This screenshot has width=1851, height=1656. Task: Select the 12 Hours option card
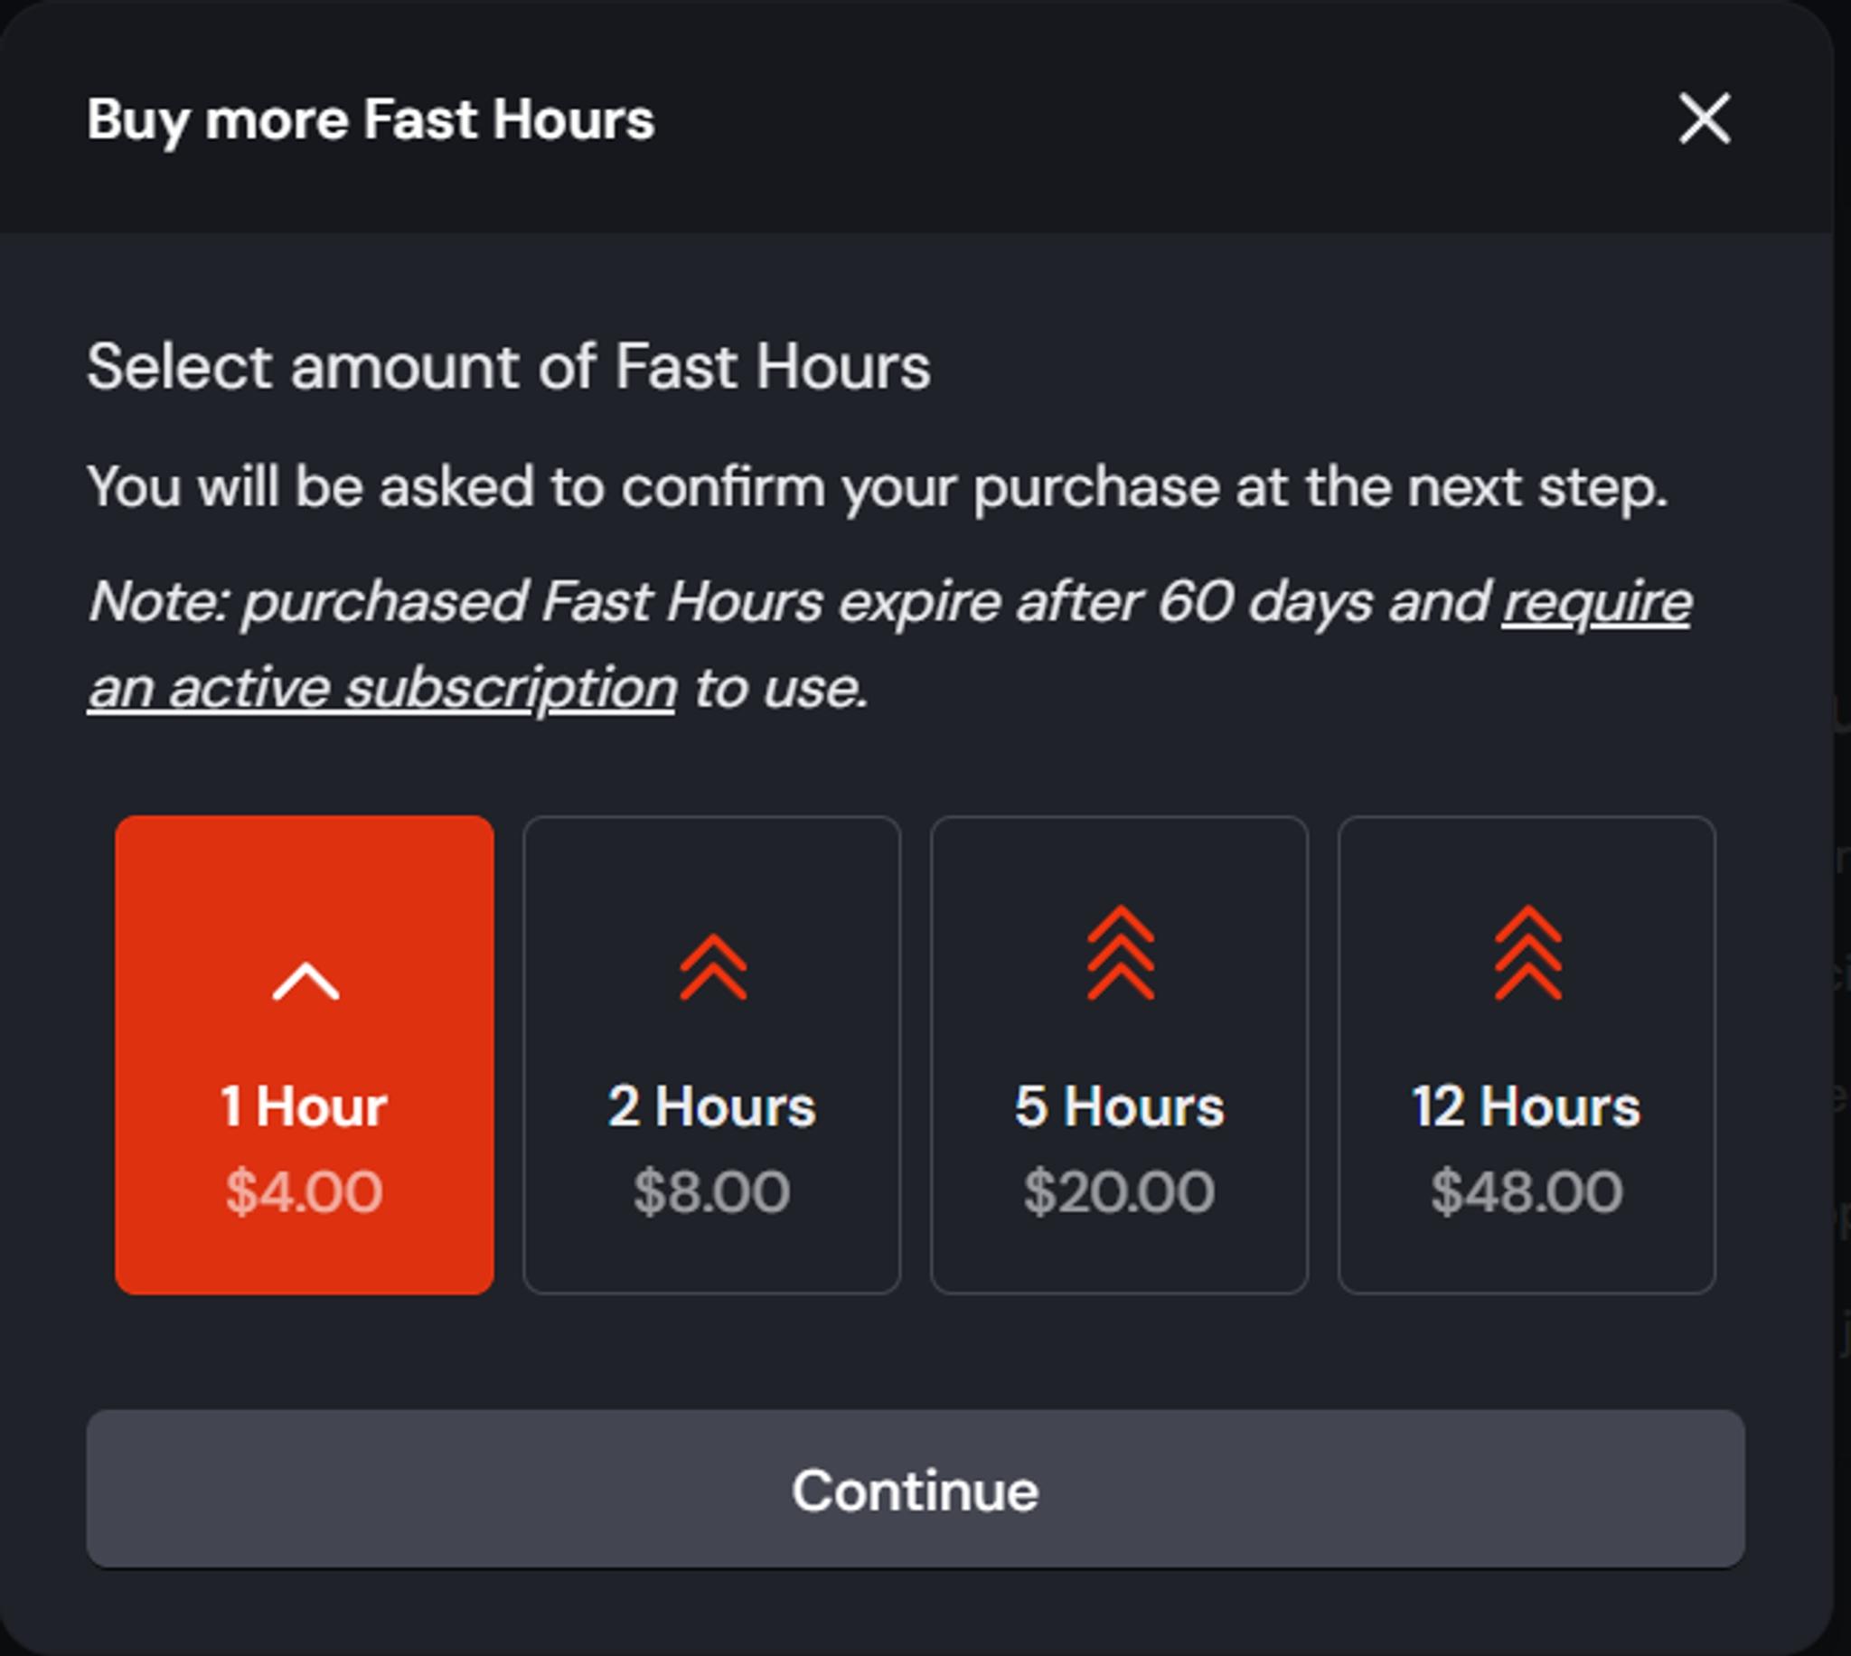(1527, 1055)
